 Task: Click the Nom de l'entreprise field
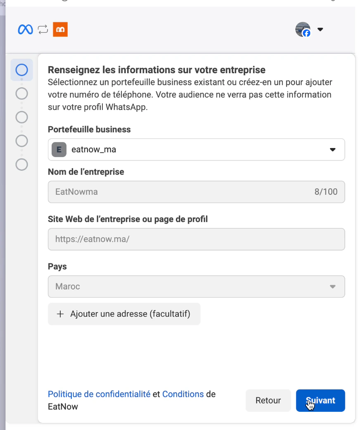click(x=197, y=192)
